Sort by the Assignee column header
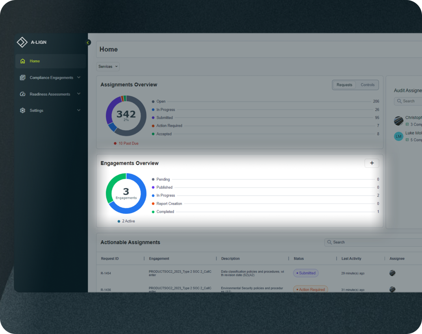Screen dimensions: 422x334 point(397,259)
